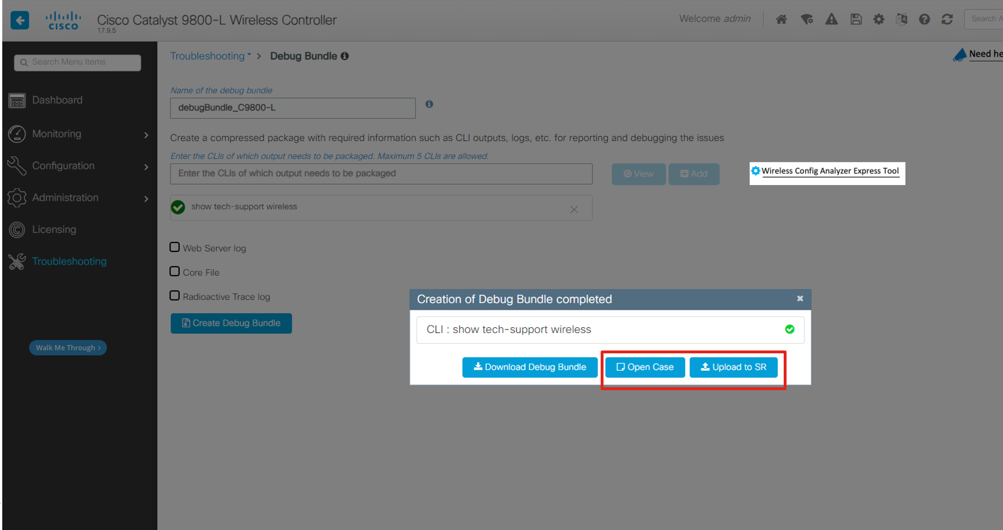This screenshot has width=1003, height=530.
Task: Close the Creation of Debug Bundle dialog
Action: 800,298
